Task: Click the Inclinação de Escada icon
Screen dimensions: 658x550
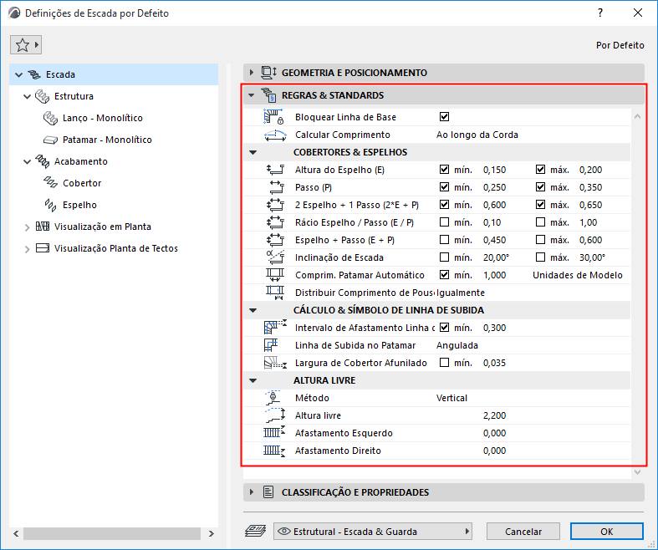Action: coord(275,257)
